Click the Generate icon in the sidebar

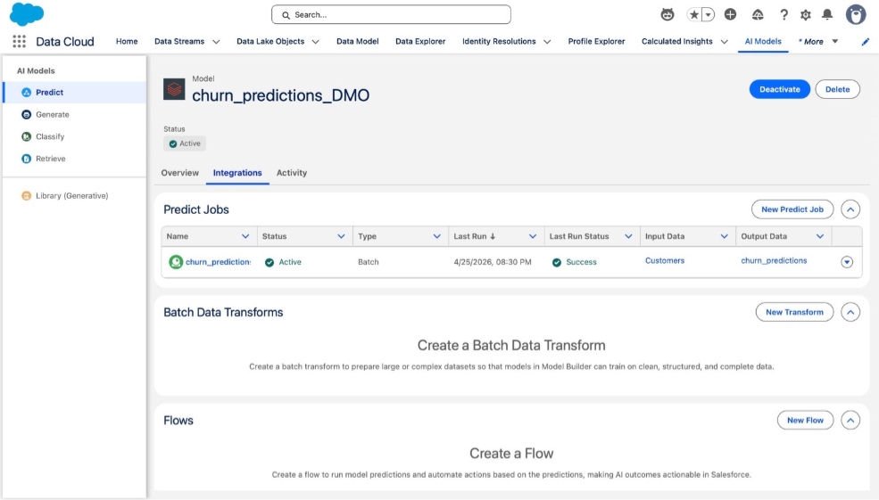point(27,114)
